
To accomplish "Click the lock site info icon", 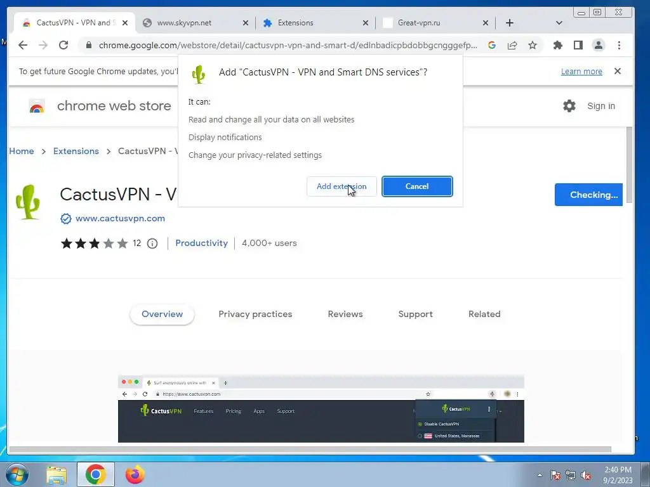I will click(88, 45).
